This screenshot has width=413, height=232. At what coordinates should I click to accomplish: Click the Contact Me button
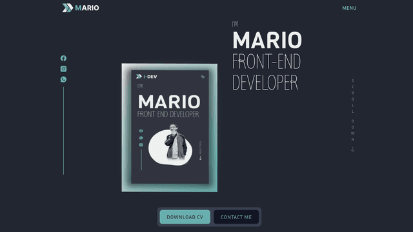236,217
